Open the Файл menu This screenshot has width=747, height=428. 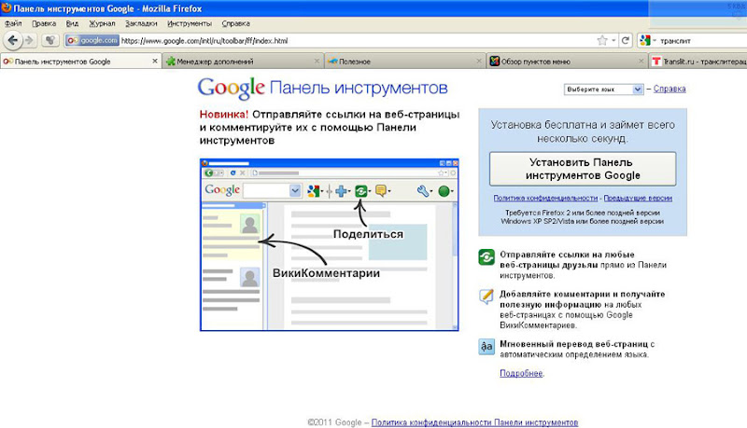[13, 23]
